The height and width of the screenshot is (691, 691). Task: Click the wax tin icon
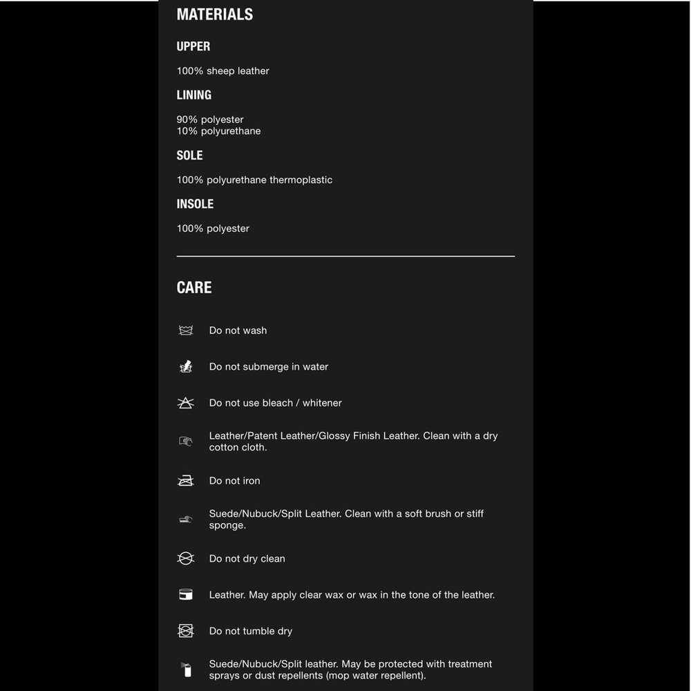(185, 594)
